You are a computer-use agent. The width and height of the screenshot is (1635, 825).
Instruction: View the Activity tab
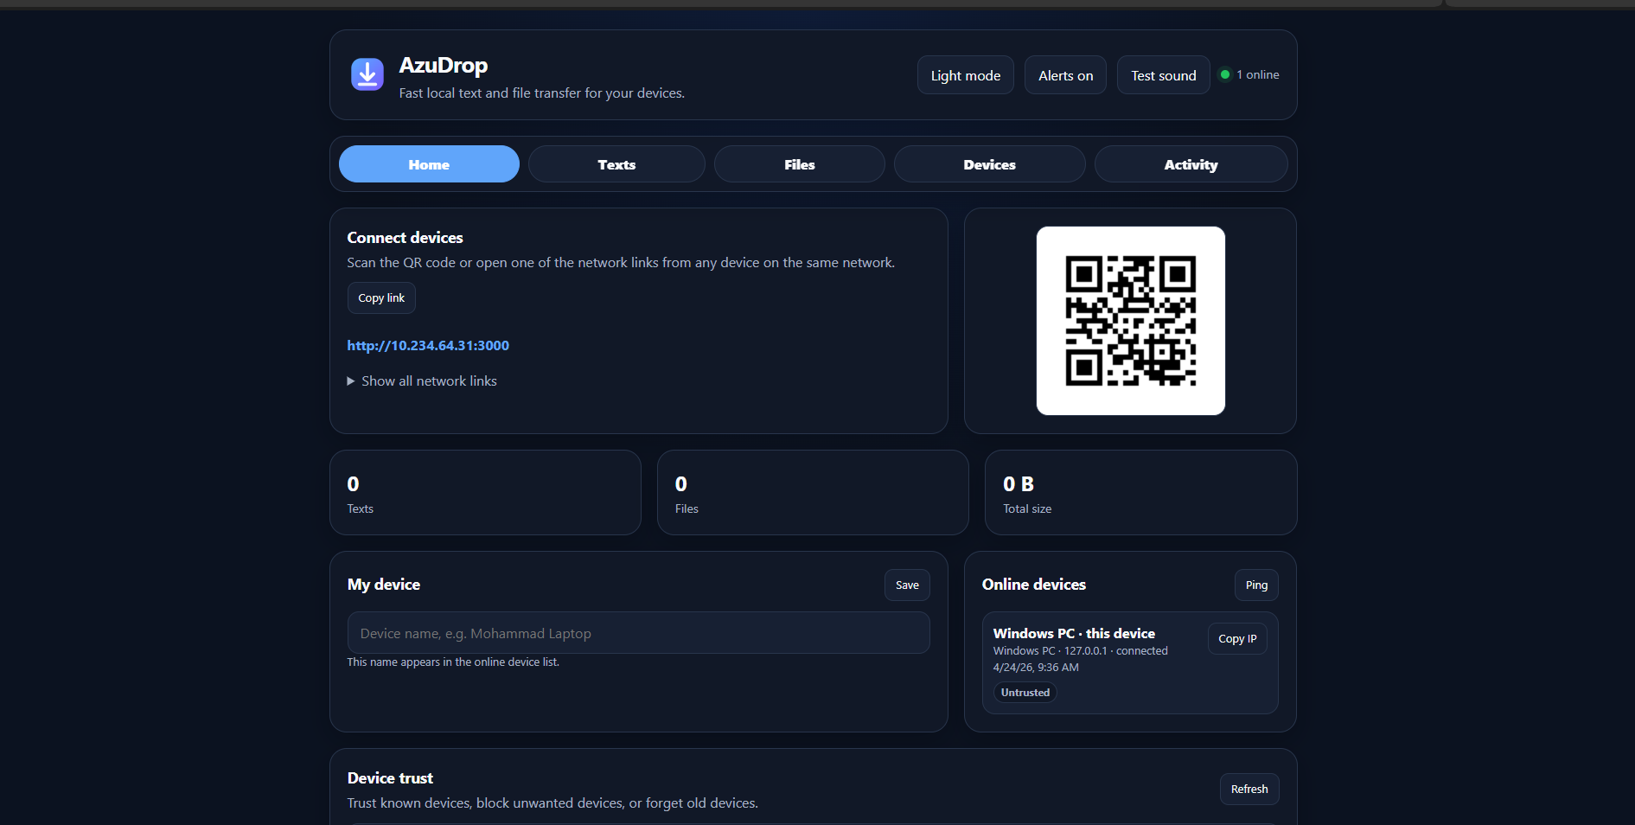pos(1191,164)
